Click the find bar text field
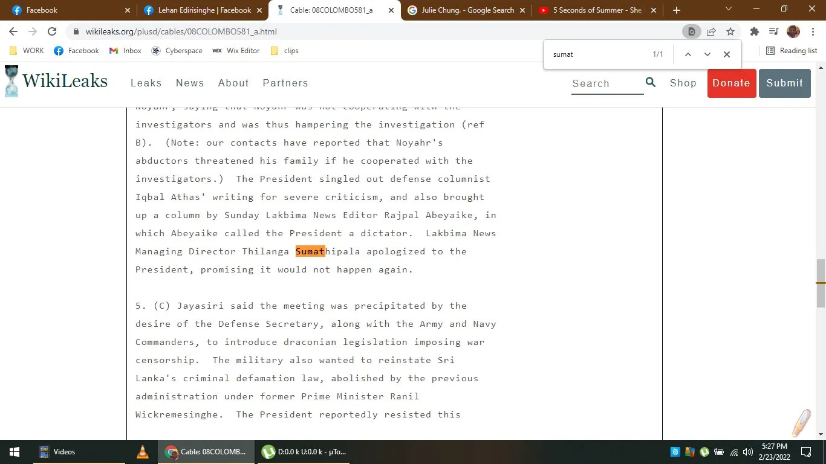This screenshot has width=826, height=464. tap(597, 54)
